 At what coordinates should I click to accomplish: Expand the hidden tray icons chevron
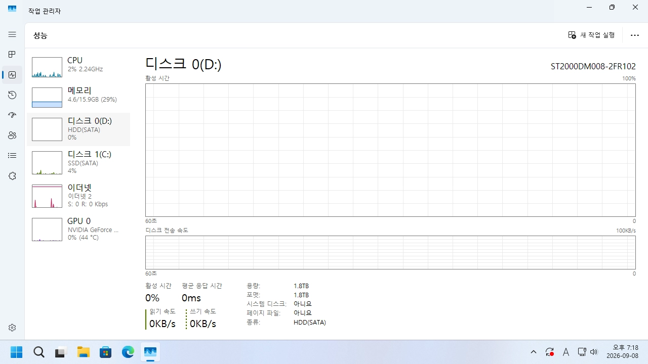(533, 352)
